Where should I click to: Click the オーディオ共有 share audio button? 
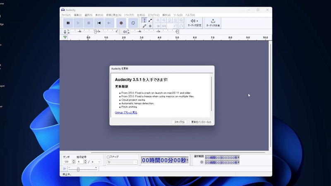click(x=213, y=23)
